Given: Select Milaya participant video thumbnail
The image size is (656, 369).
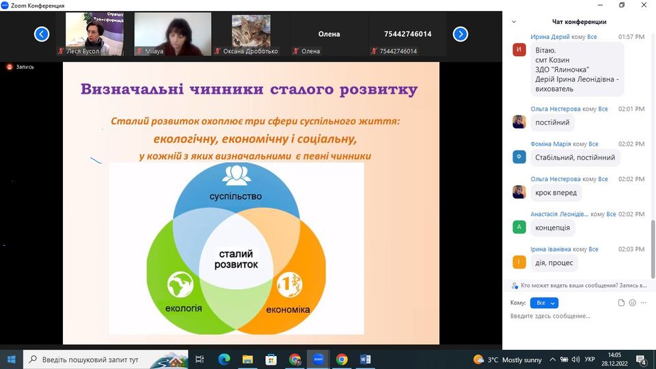Looking at the screenshot, I should 173,34.
